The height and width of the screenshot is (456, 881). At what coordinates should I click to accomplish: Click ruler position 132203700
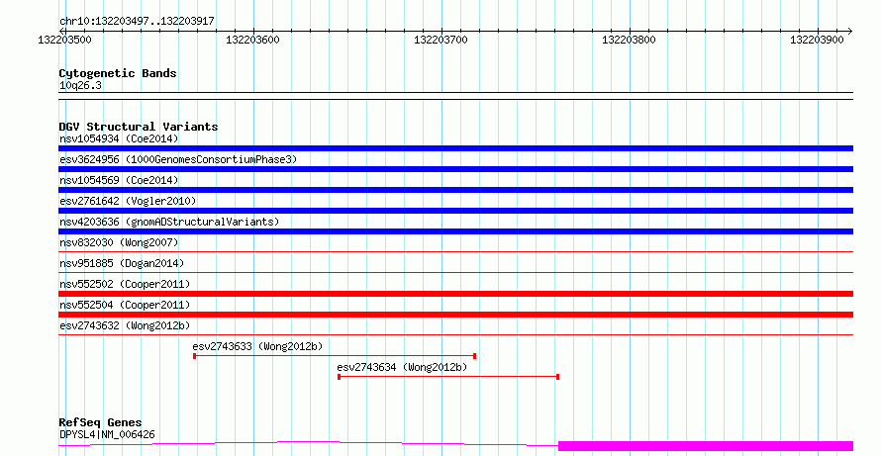(440, 40)
